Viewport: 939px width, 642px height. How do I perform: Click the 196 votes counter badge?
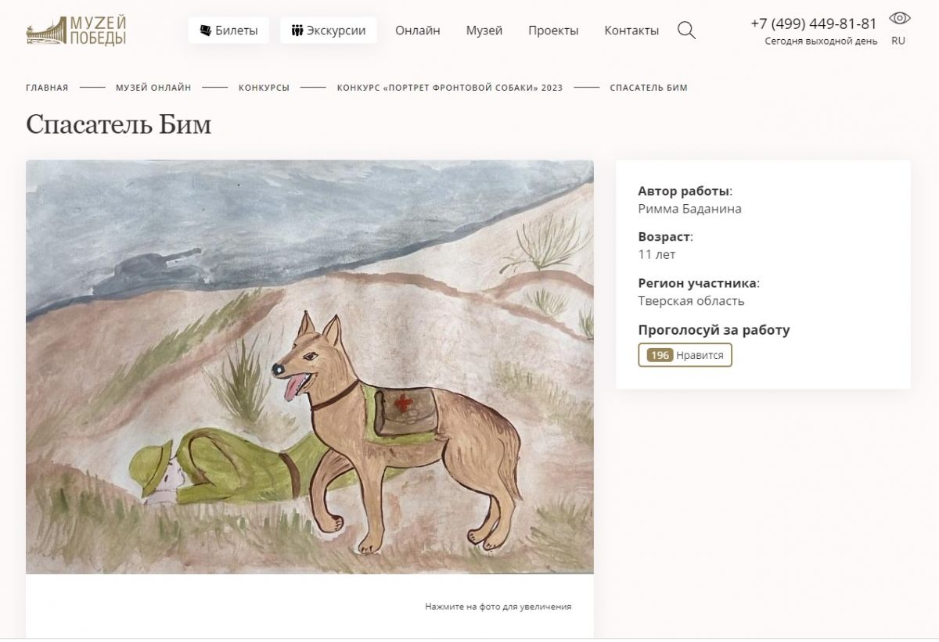[660, 355]
